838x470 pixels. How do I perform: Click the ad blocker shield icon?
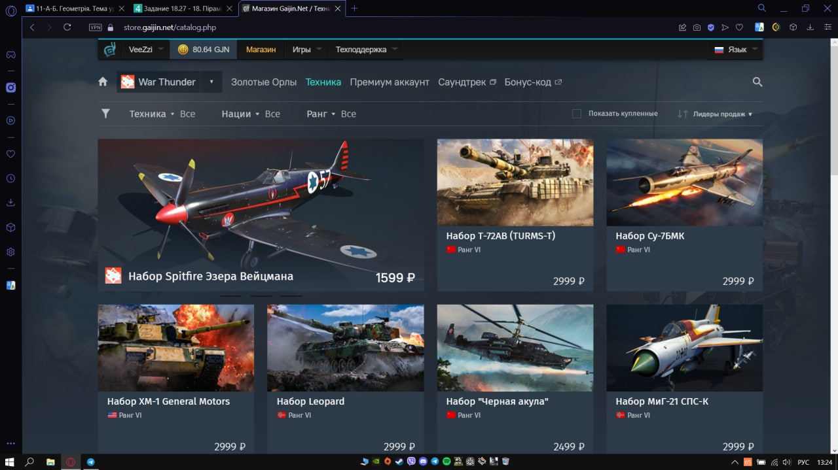[711, 27]
